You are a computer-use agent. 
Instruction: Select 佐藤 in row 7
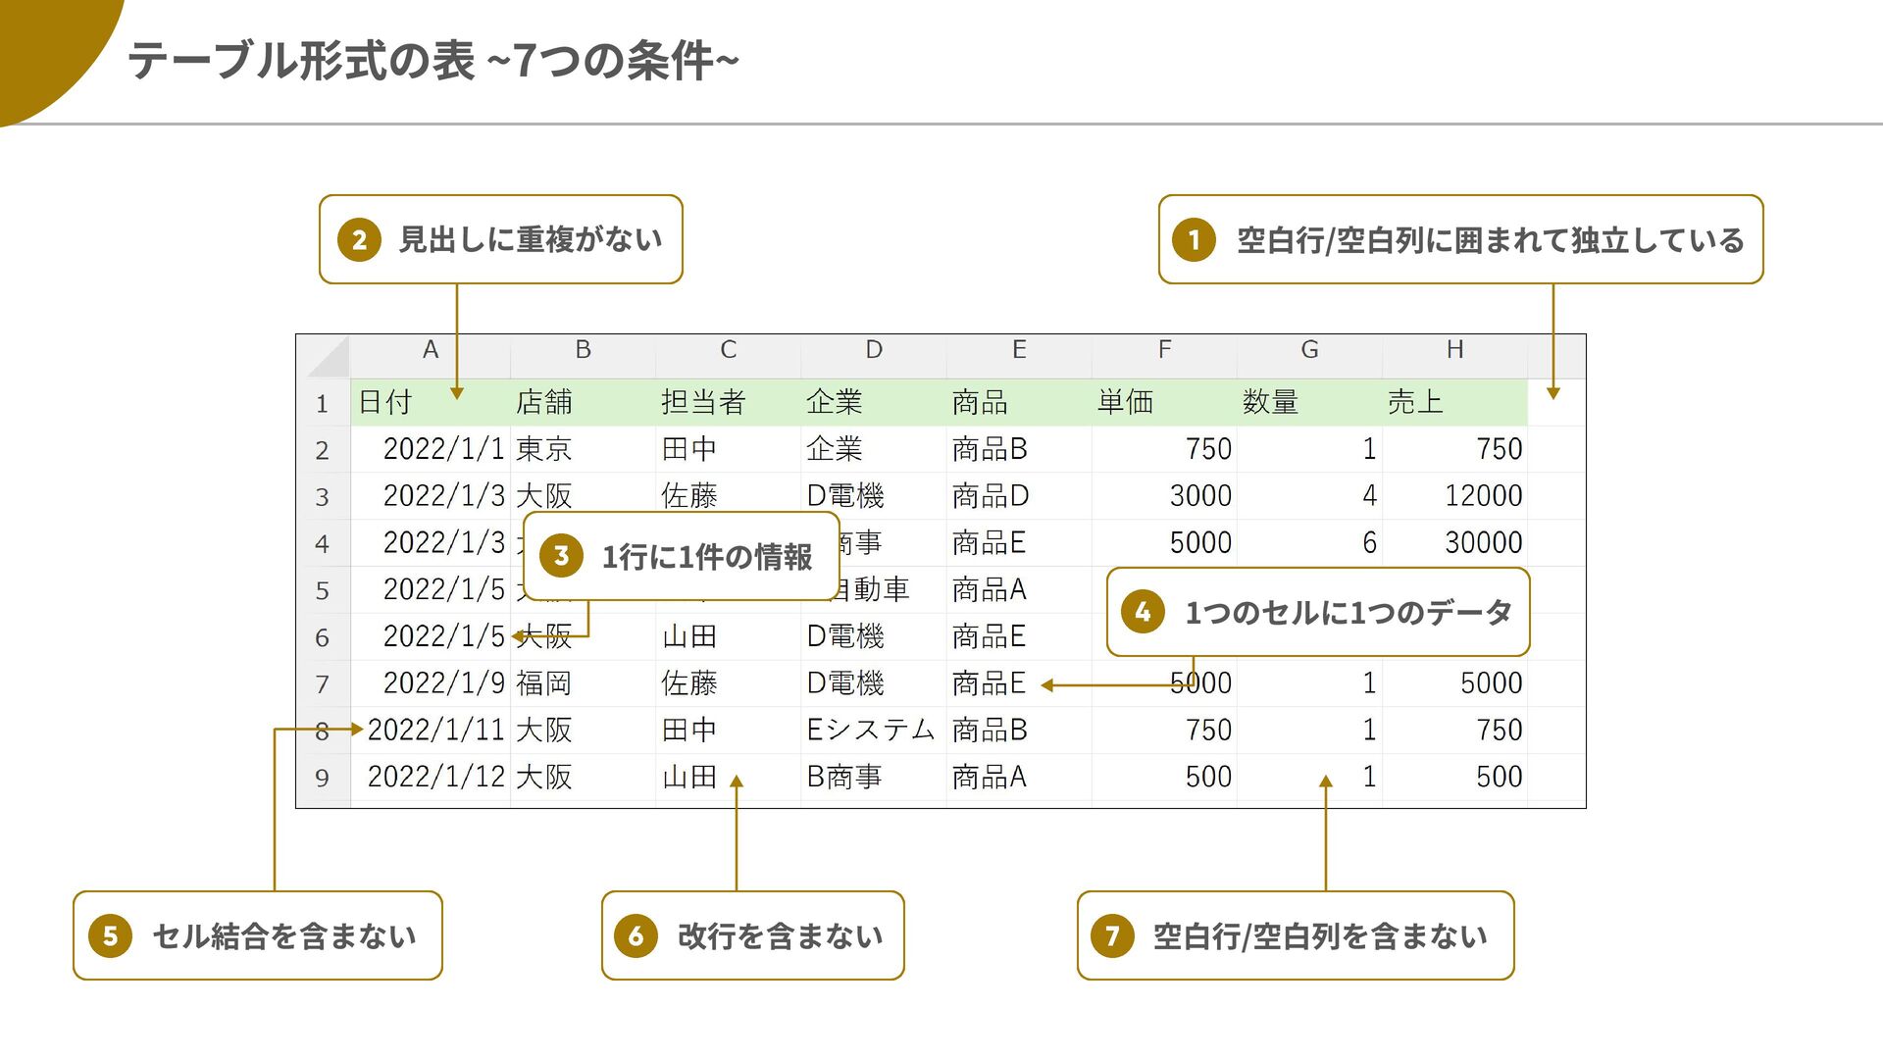[728, 683]
